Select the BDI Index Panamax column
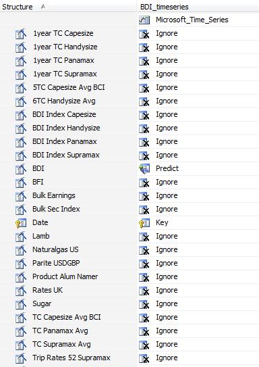 65,142
